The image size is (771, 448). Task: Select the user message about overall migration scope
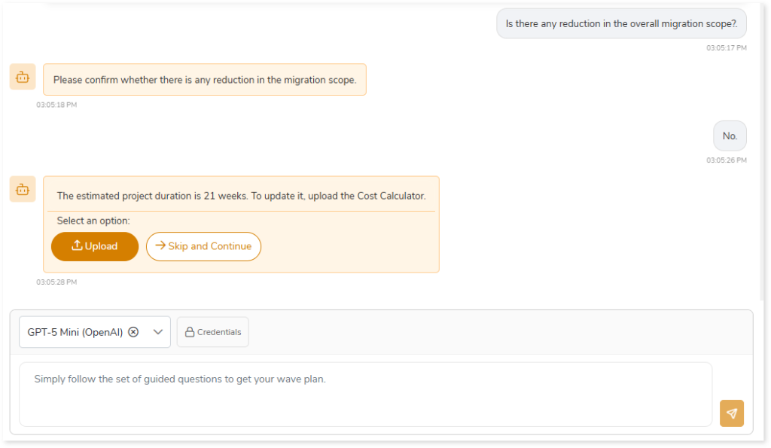point(621,23)
